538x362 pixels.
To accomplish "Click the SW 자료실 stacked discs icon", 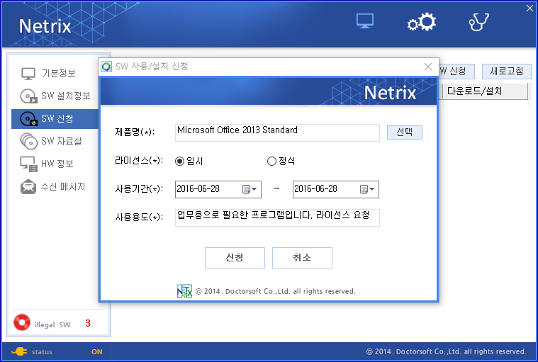I will pos(29,141).
